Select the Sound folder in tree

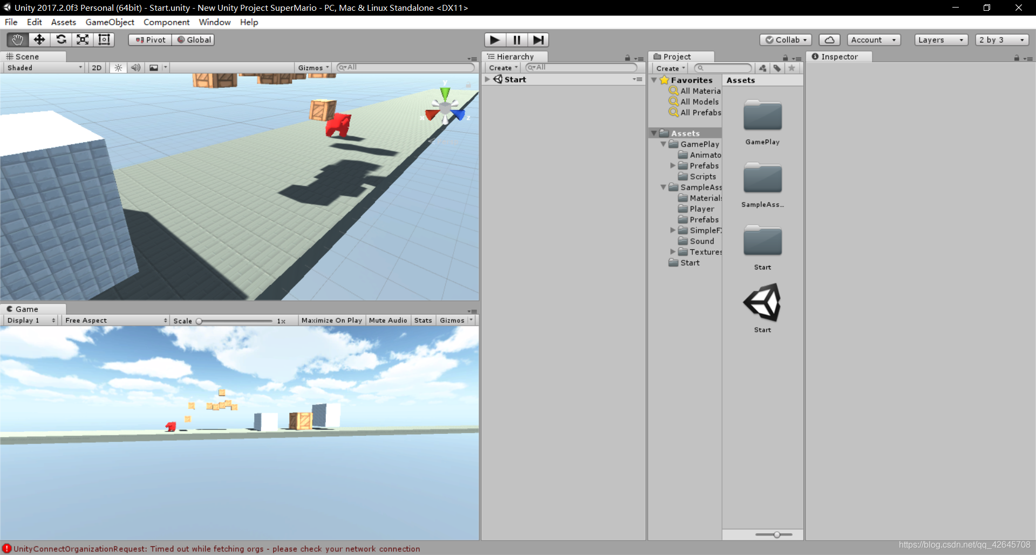[696, 241]
